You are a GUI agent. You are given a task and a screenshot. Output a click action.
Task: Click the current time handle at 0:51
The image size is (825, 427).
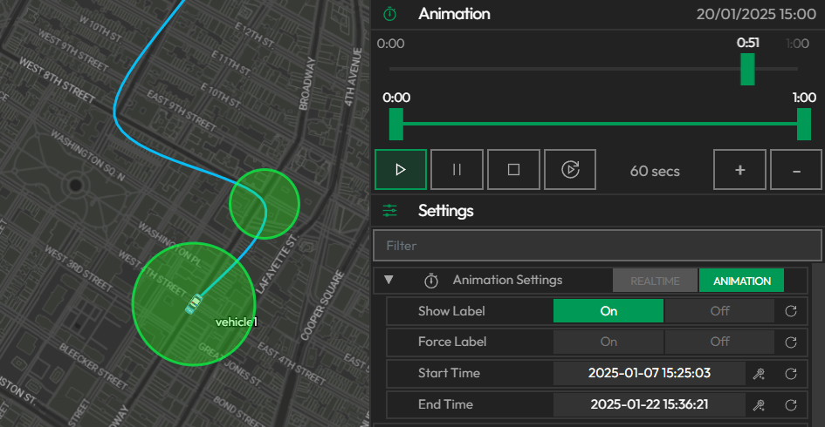coord(747,69)
